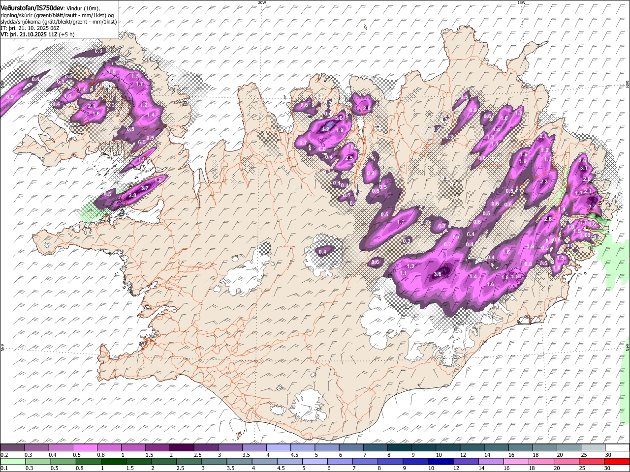Pick the dark teal 8 swatch in the upper legend
This screenshot has height=472, width=630.
pos(399,447)
